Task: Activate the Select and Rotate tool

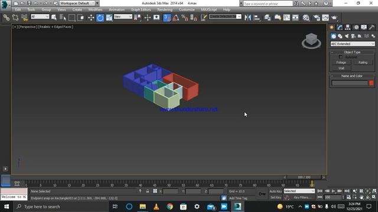Action: click(100, 18)
